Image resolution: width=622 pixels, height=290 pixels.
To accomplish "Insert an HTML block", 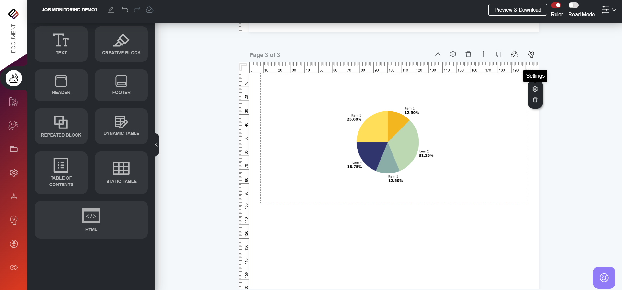I will tap(91, 220).
